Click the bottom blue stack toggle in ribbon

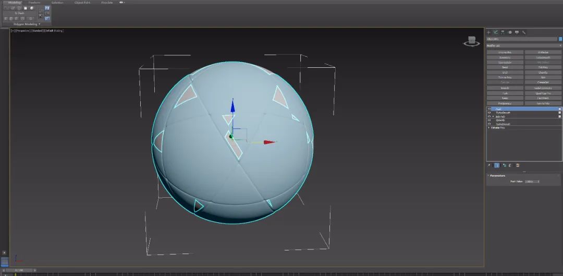pos(47,19)
